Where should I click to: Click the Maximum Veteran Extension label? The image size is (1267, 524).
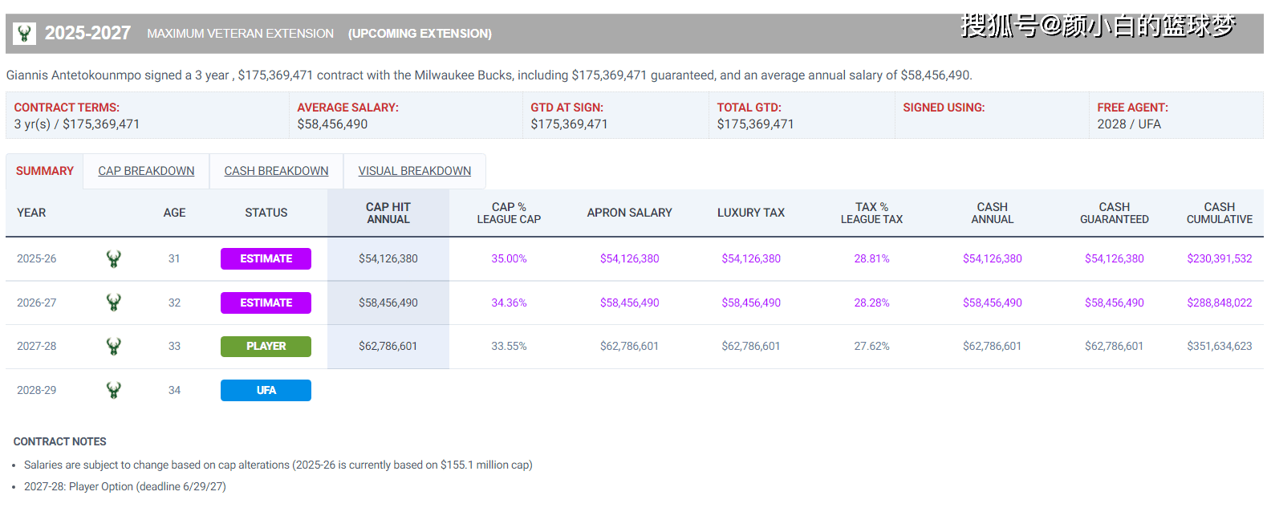click(x=240, y=34)
